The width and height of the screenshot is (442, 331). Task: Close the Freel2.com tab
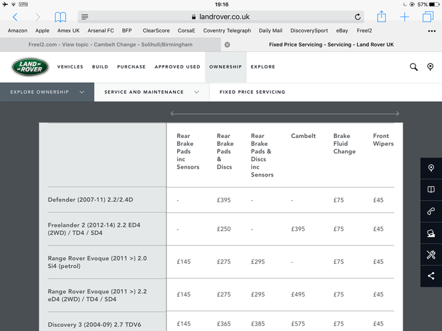click(227, 44)
